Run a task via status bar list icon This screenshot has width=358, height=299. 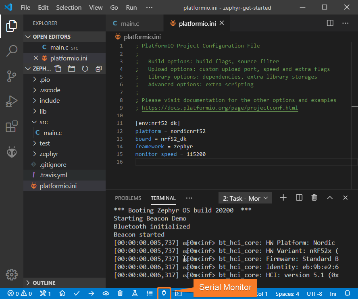[150, 293]
